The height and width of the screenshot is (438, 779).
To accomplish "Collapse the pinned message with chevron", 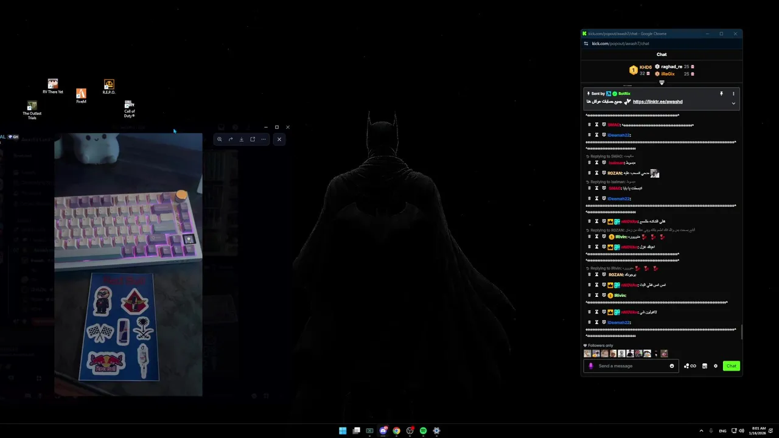I will tap(733, 103).
